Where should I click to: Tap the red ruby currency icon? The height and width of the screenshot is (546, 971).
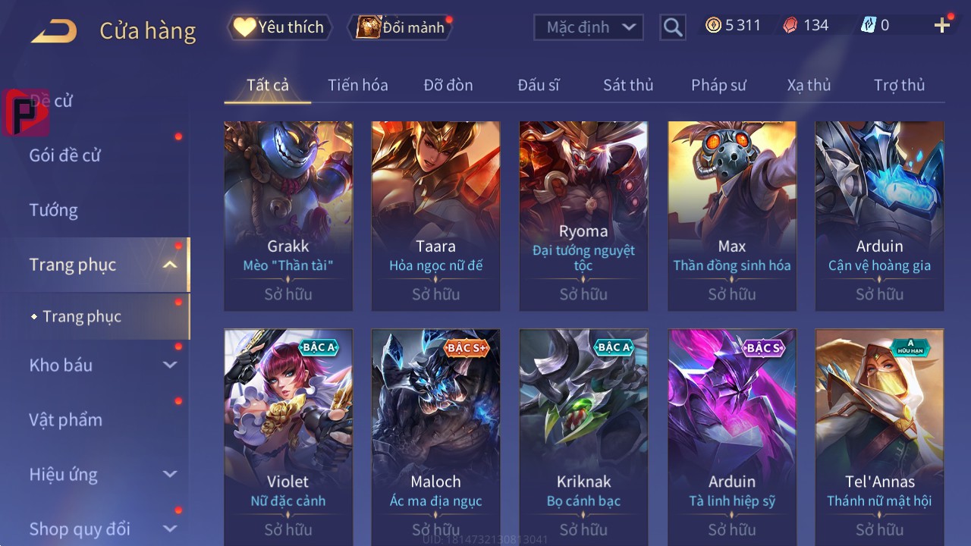[791, 26]
